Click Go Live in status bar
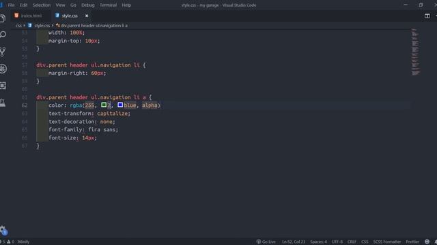The width and height of the screenshot is (437, 245). coord(266,242)
